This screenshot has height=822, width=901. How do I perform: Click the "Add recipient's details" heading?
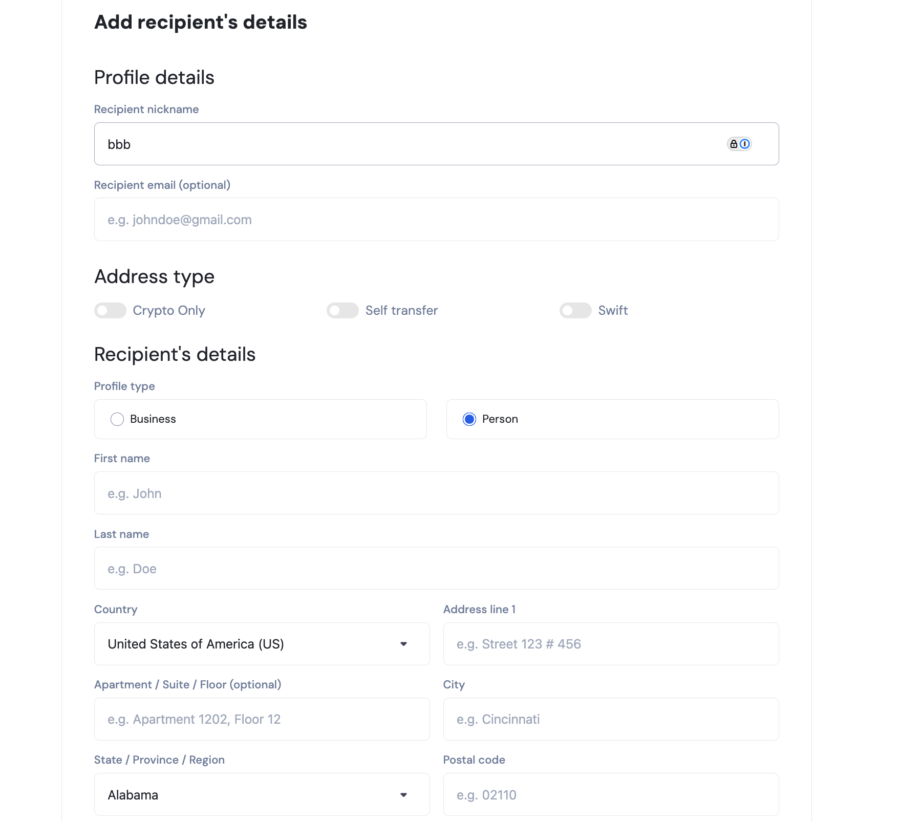click(x=201, y=23)
